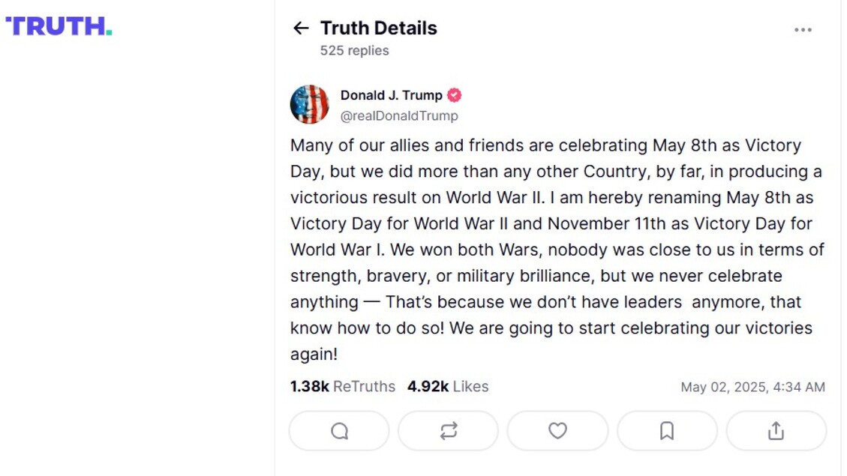Click the Truth Details heading
This screenshot has height=476, width=847.
(378, 28)
